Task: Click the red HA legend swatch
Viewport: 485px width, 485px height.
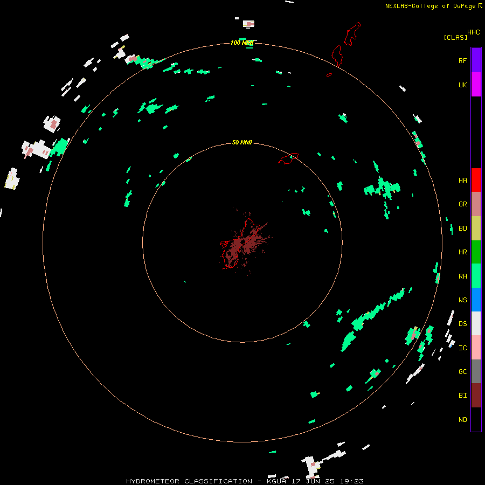Action: [x=476, y=180]
